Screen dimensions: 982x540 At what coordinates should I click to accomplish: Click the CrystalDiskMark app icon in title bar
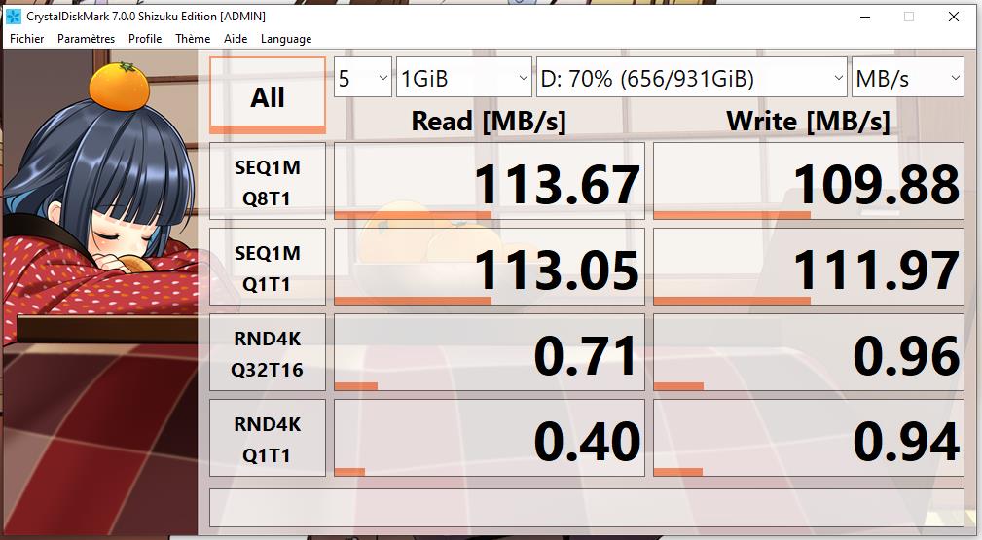[x=13, y=17]
